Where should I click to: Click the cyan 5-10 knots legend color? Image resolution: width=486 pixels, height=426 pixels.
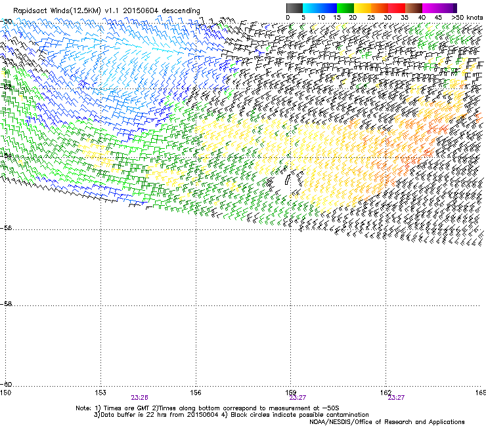311,8
